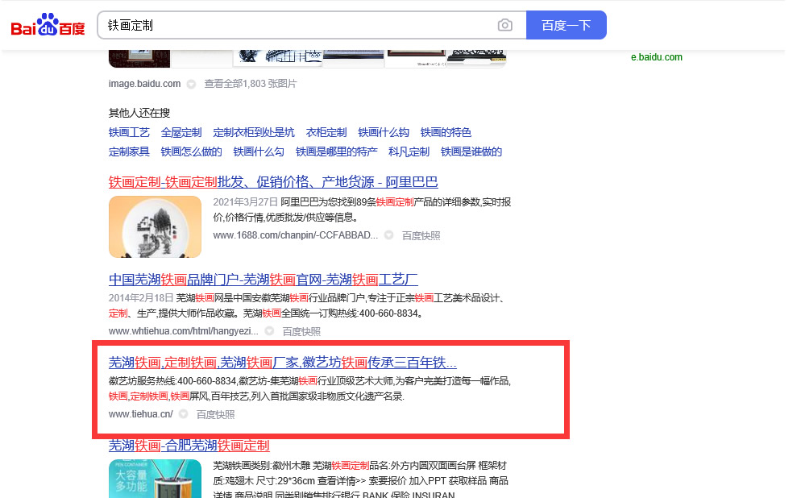The height and width of the screenshot is (498, 801).
Task: Select related search 铁画工艺
Action: point(129,132)
